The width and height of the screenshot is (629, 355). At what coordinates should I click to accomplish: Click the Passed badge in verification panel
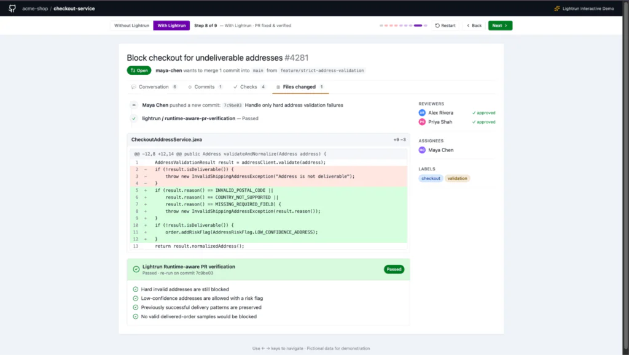tap(394, 269)
